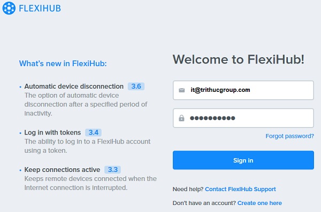Click the 3.3 version badge
The width and height of the screenshot is (321, 212).
(112, 170)
